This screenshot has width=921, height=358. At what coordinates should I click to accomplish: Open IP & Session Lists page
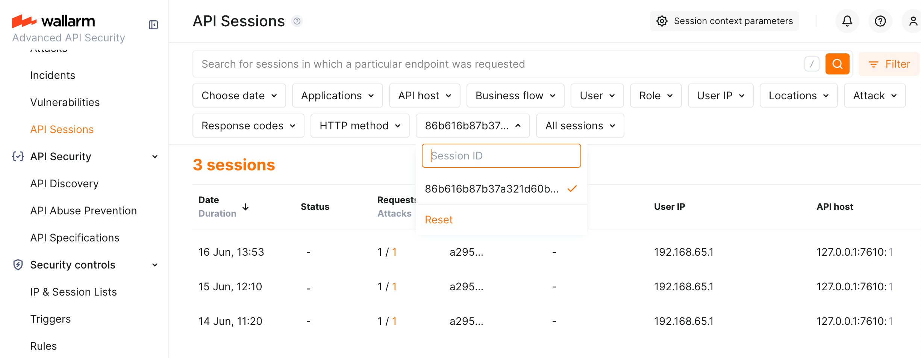[73, 292]
